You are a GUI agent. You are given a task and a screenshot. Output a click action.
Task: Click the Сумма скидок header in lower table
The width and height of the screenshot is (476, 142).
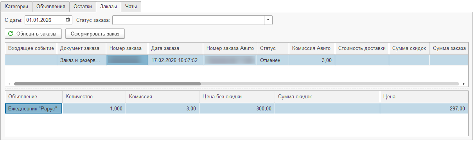click(327, 97)
